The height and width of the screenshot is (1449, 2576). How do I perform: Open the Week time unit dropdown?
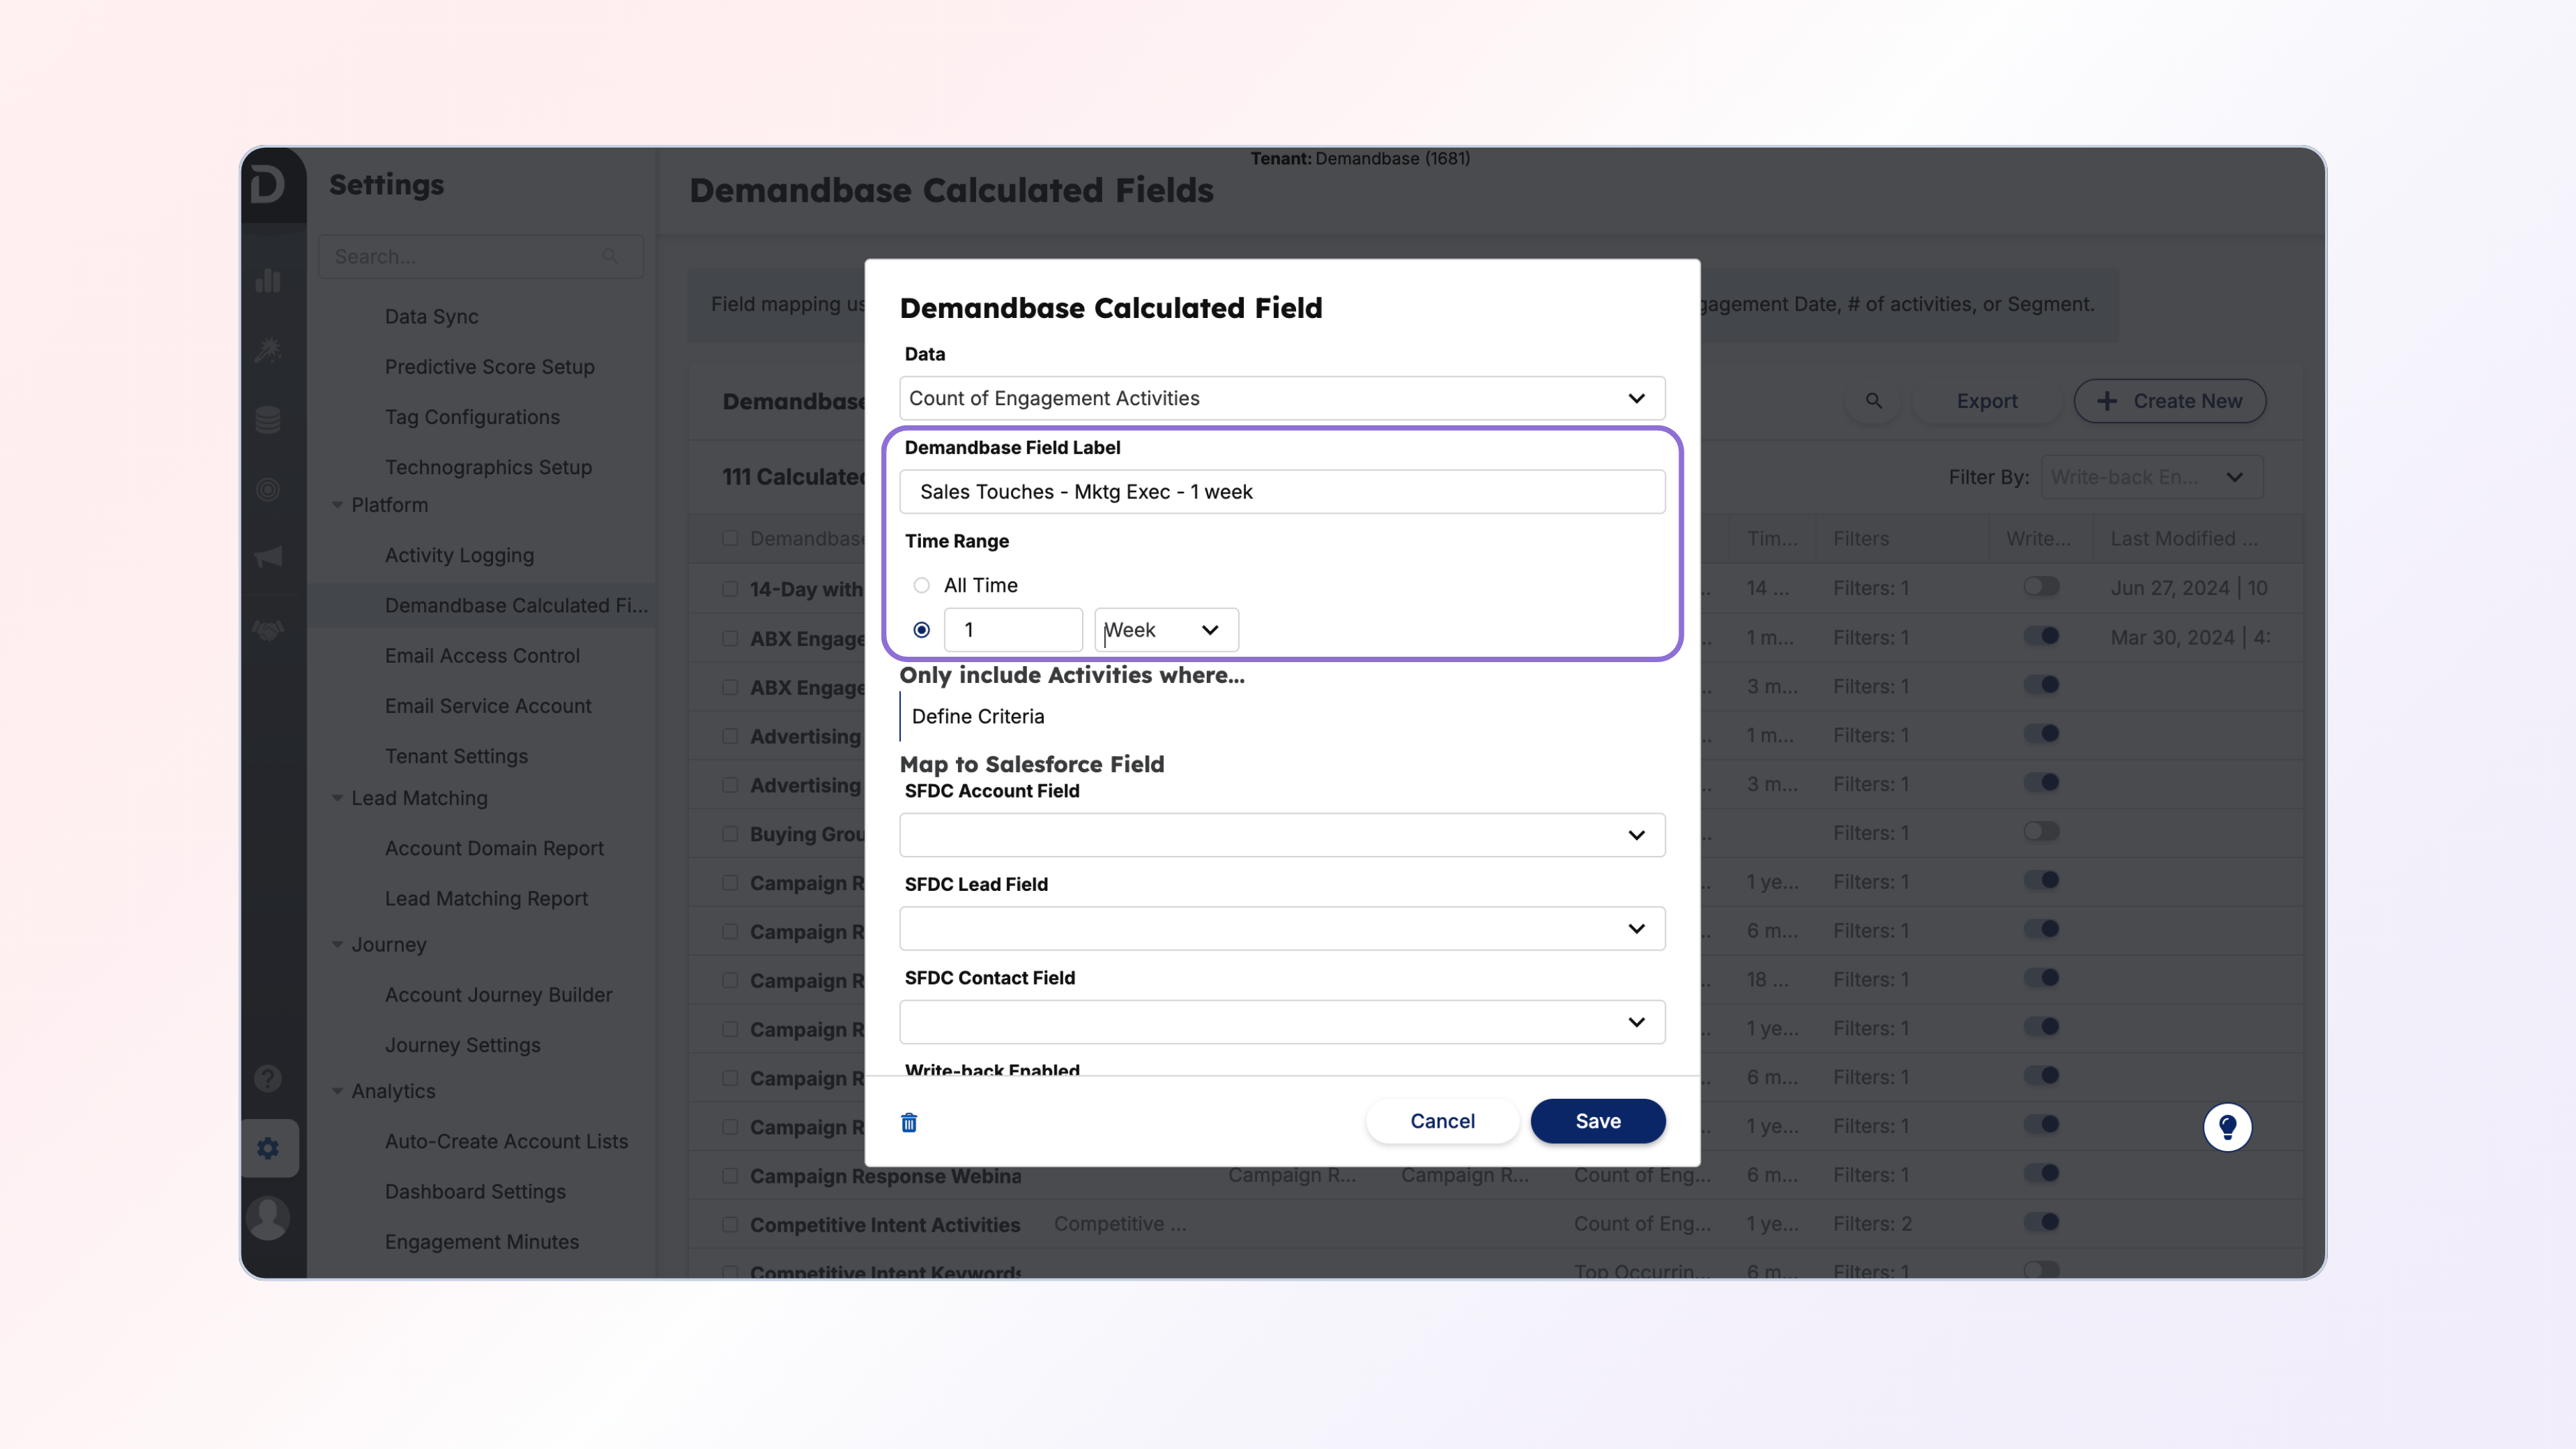pos(1166,630)
